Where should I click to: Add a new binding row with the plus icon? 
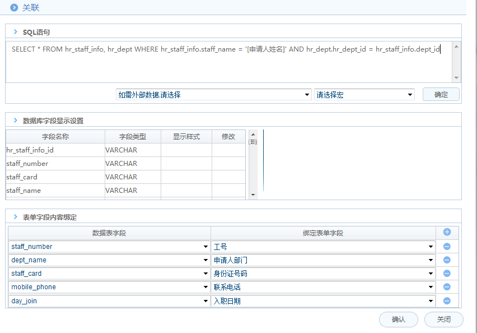click(447, 233)
